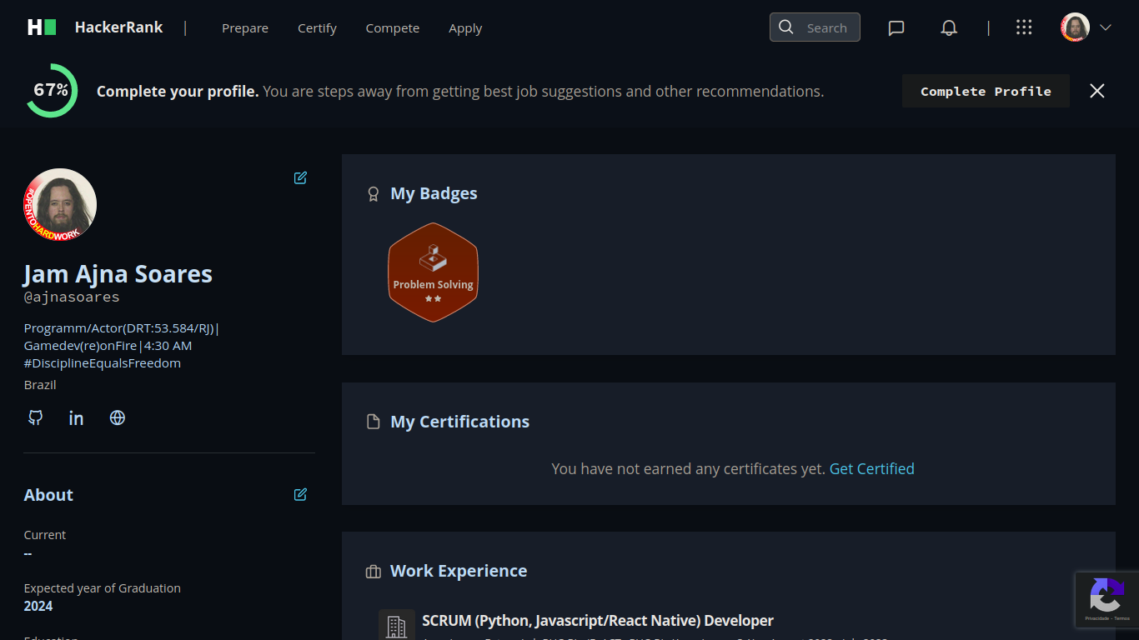Open the apps grid menu
Screen dimensions: 1139x640
(x=1024, y=27)
